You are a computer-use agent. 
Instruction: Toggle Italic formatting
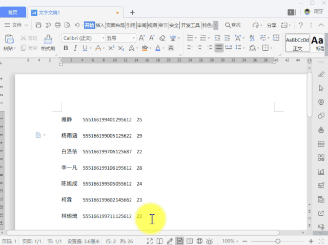(75, 48)
